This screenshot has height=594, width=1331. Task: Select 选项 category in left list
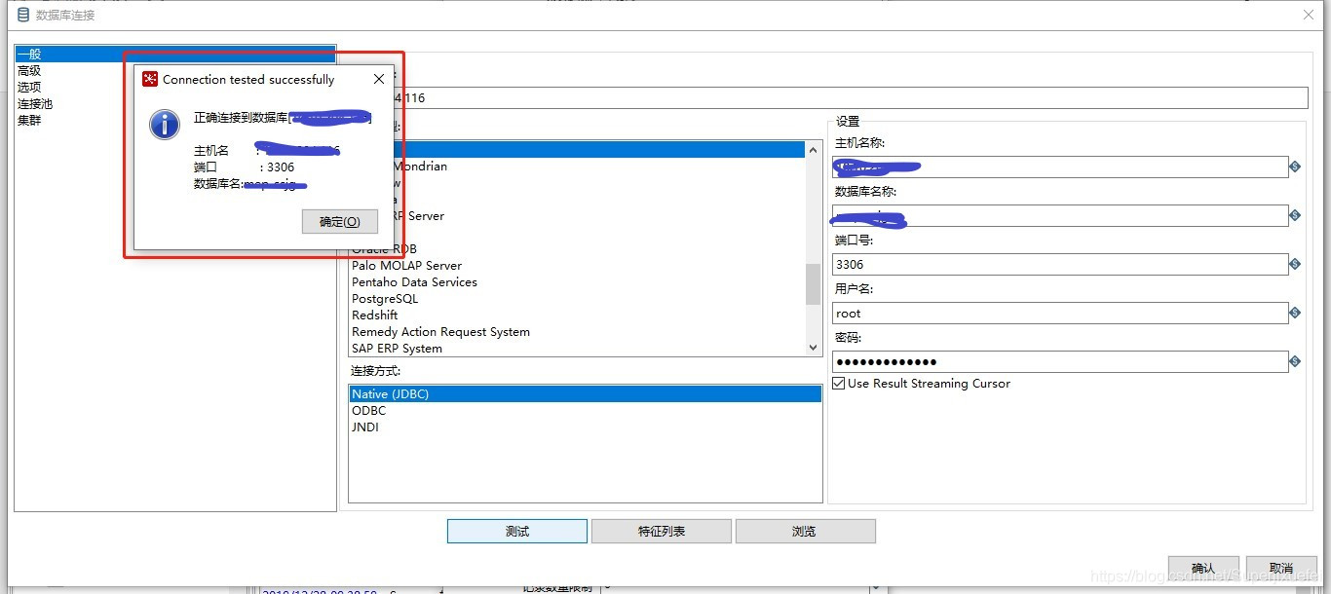29,87
